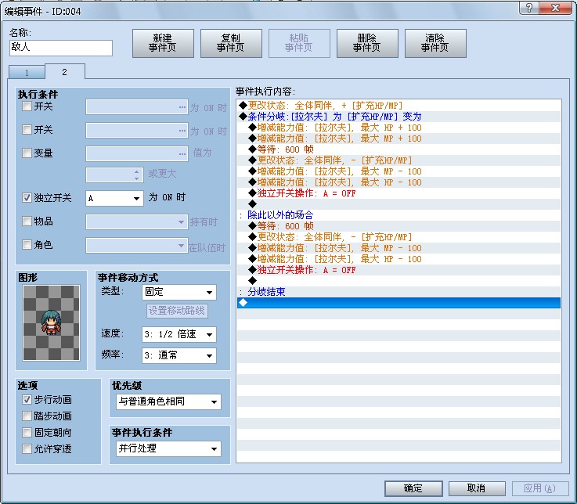Click the 应用(A) button

(540, 488)
